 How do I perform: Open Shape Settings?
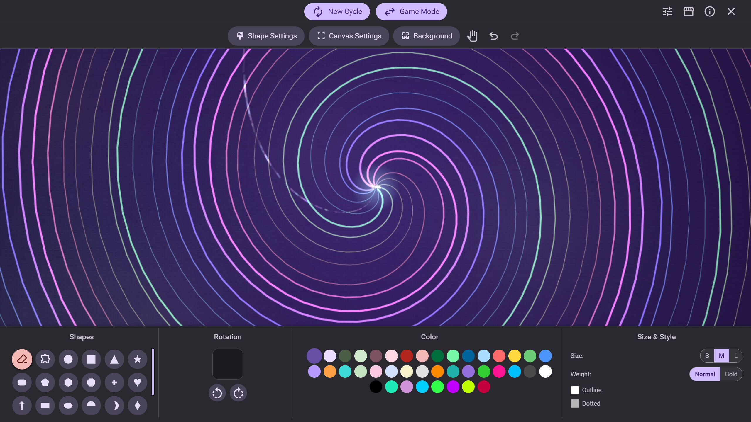pos(266,36)
